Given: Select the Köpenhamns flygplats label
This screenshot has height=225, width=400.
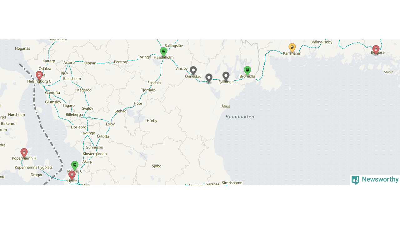Looking at the screenshot, I should click(x=34, y=167).
